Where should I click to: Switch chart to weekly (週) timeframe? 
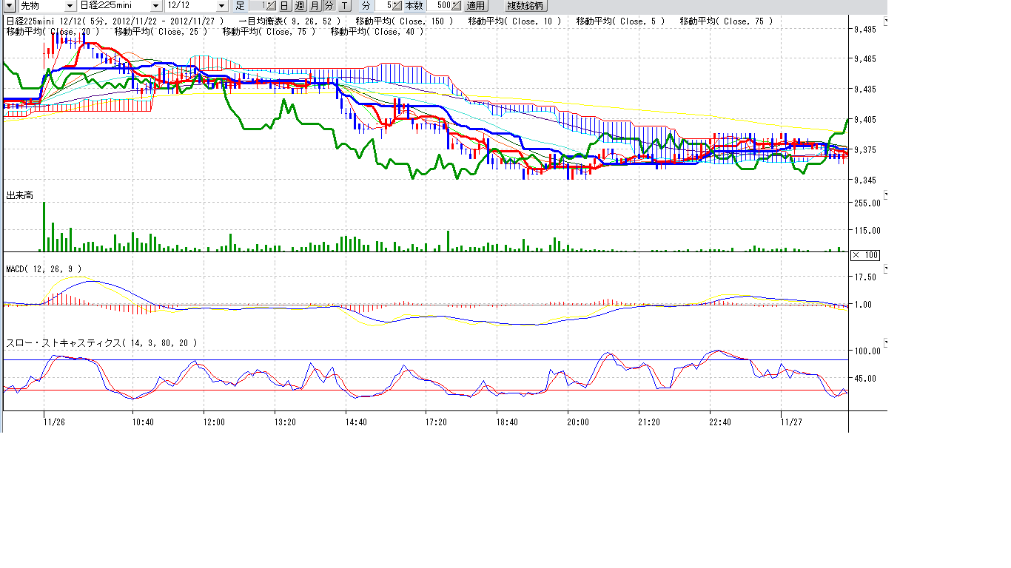300,6
